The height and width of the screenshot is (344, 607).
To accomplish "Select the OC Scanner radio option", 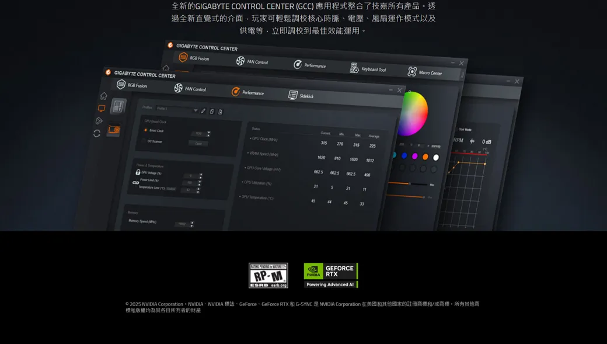I will click(x=144, y=141).
